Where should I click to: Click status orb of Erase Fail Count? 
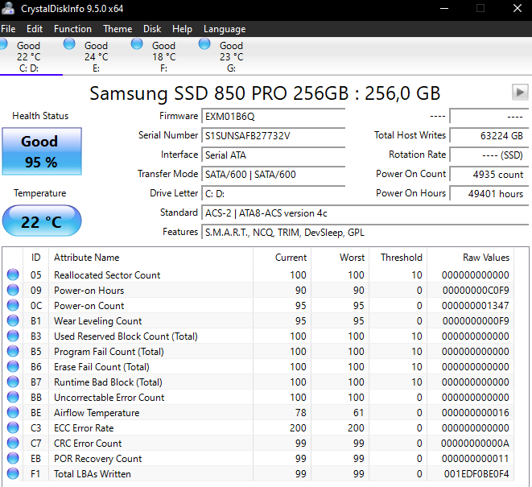click(13, 366)
